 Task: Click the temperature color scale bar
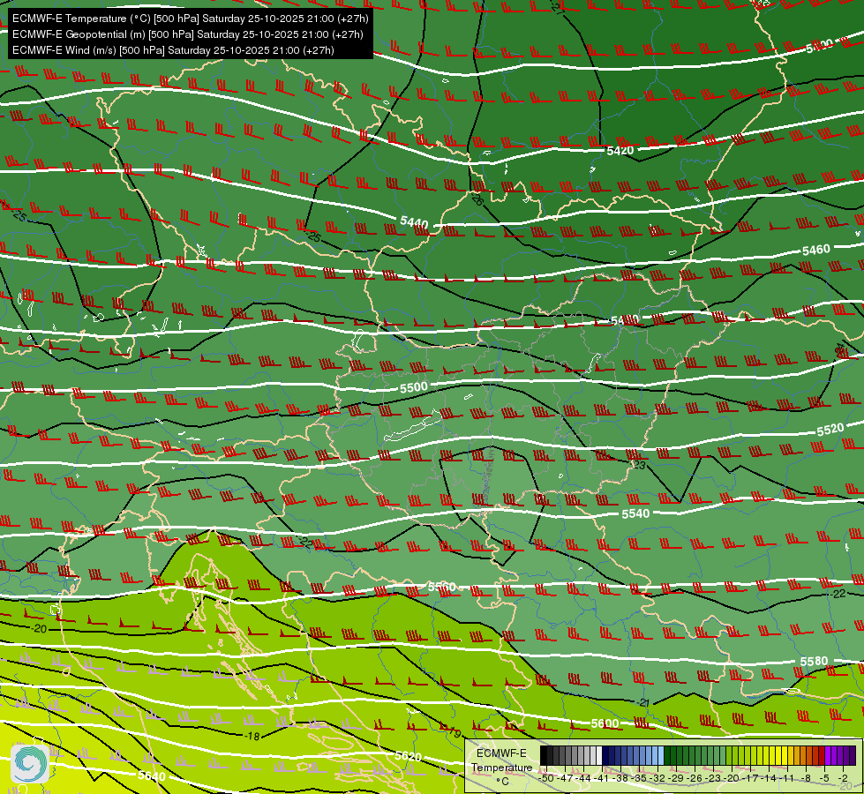[697, 755]
